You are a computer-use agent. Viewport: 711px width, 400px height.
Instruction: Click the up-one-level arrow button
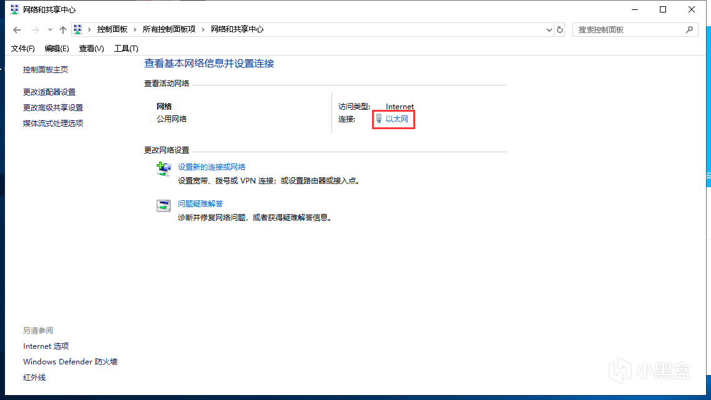(x=62, y=29)
